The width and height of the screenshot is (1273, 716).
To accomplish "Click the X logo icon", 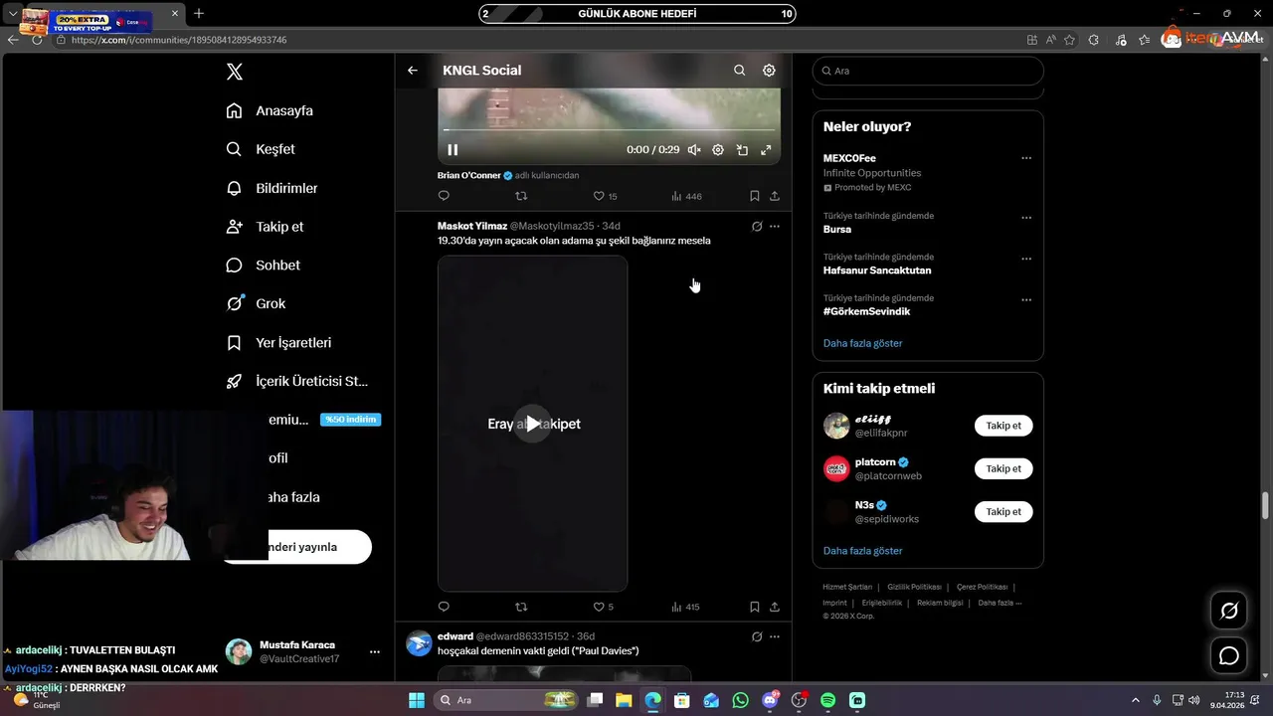I will (234, 72).
